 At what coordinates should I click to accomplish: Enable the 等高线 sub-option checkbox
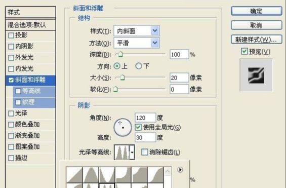(x=18, y=91)
